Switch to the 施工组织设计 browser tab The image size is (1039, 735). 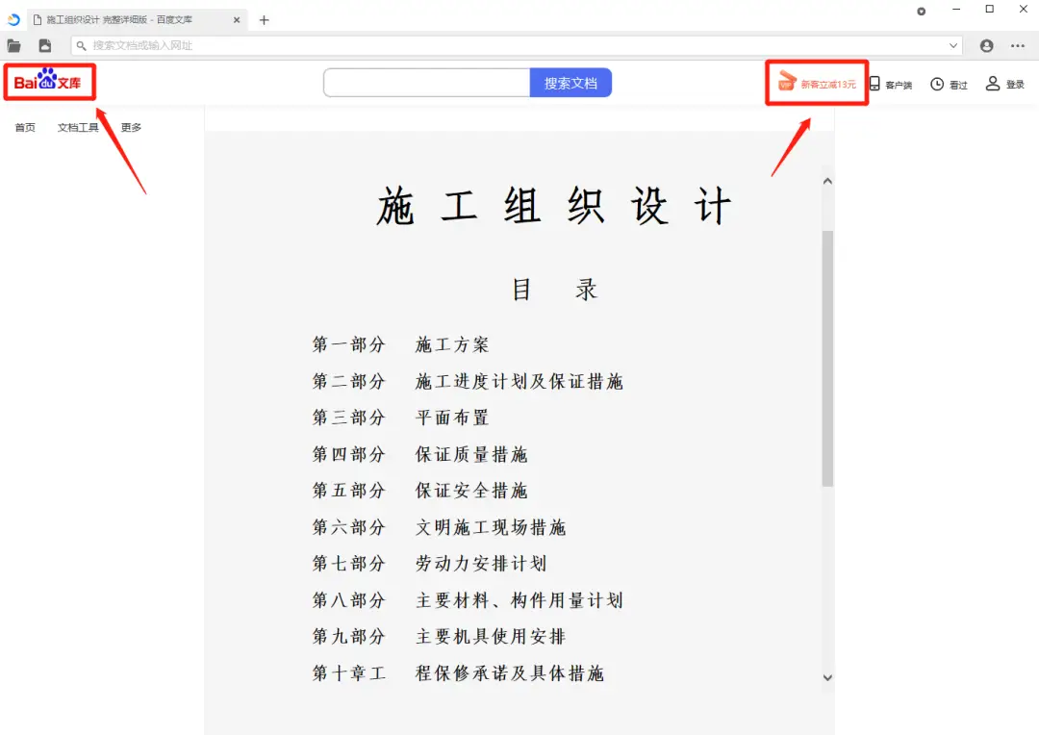click(x=125, y=19)
